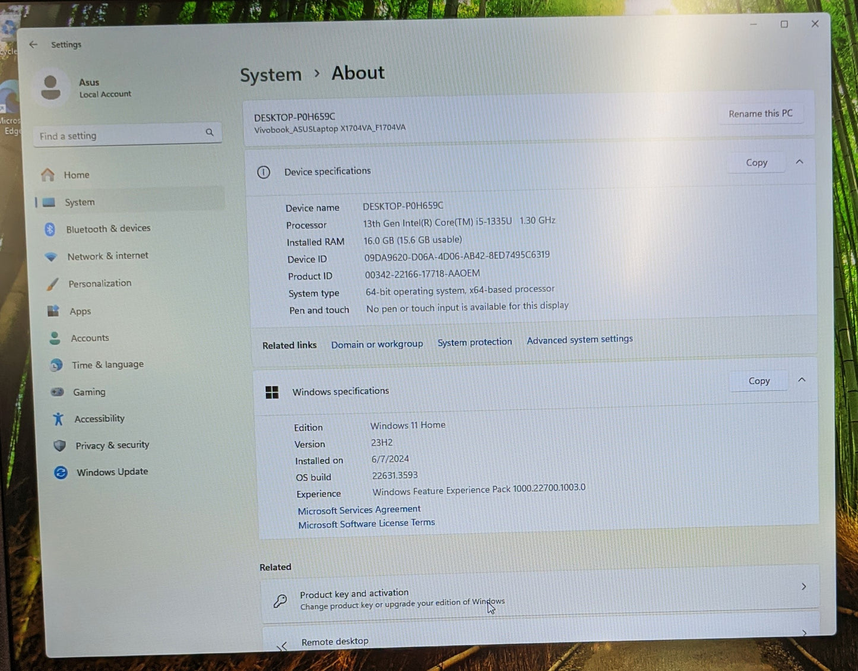
Task: Collapse the Windows specifications section
Action: click(x=802, y=380)
